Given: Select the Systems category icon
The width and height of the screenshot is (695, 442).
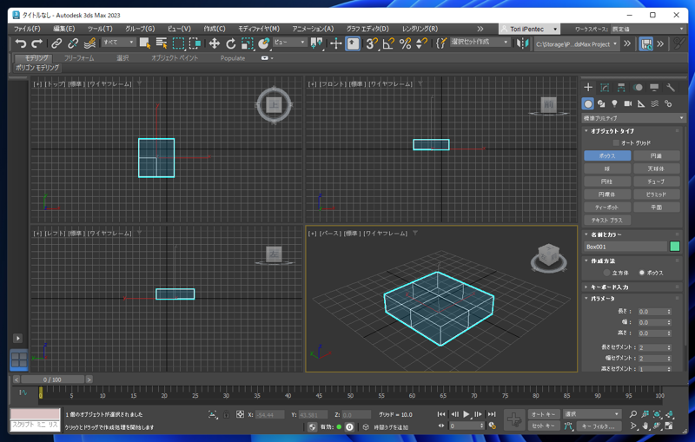Looking at the screenshot, I should point(668,103).
